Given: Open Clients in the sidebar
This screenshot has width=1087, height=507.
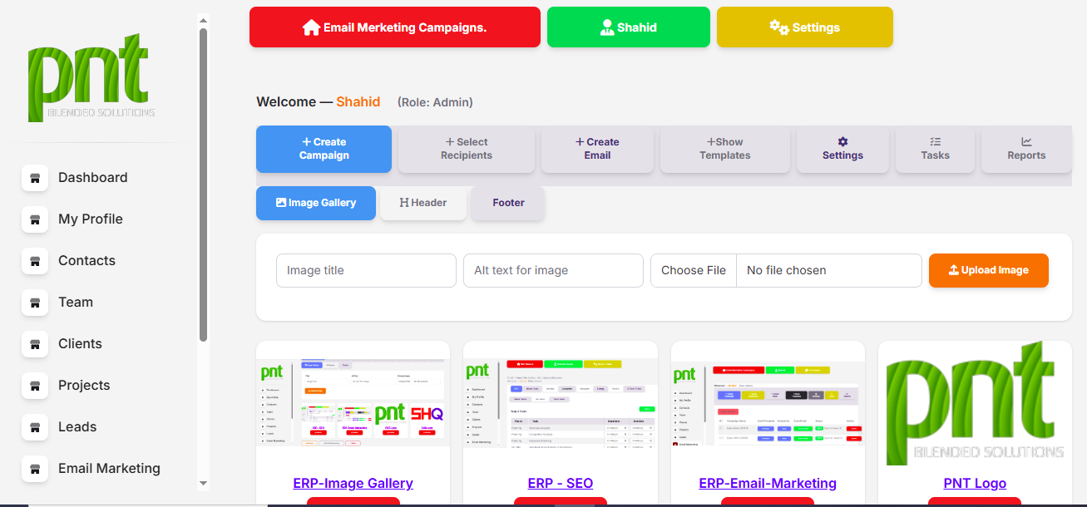Looking at the screenshot, I should [x=80, y=344].
